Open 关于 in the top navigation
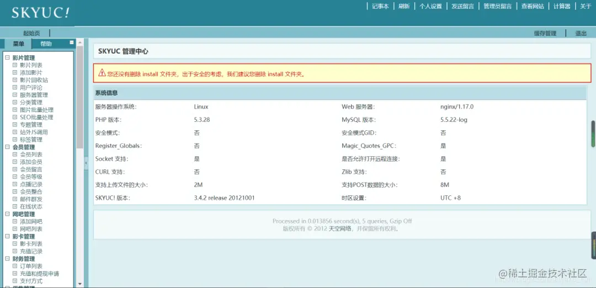The image size is (596, 288). tap(586, 7)
